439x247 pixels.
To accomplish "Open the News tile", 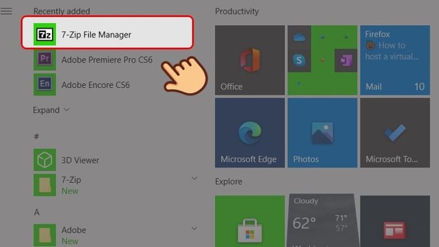I will pos(394,221).
